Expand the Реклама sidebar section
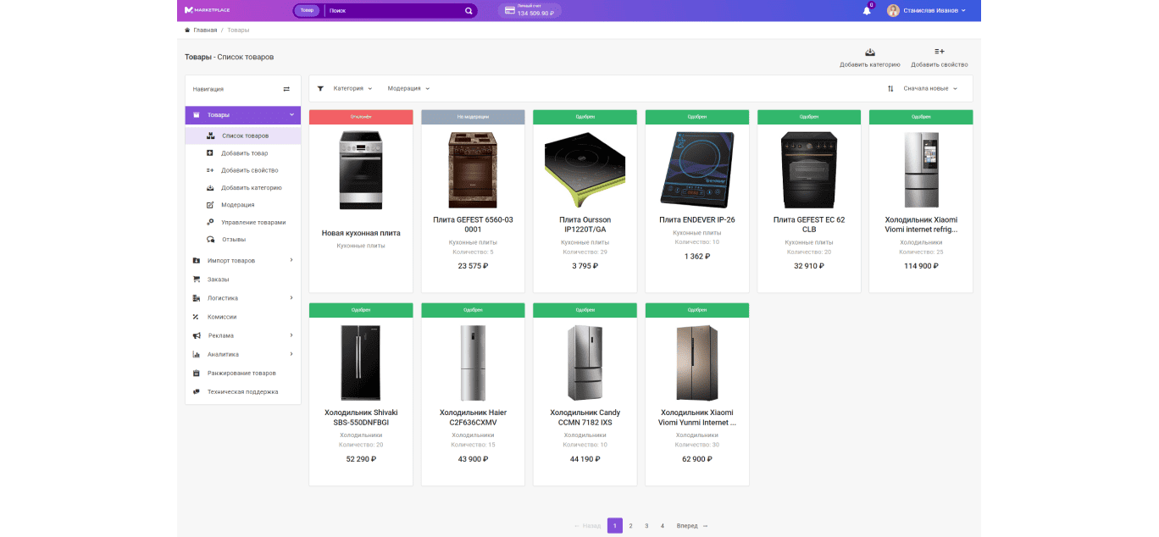 291,335
